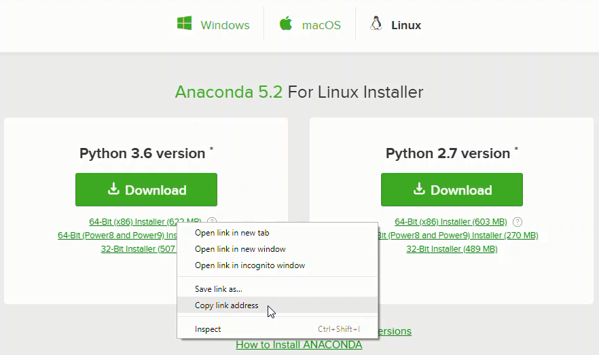599x355 pixels.
Task: Download the Python 2.7 version installer
Action: point(452,189)
